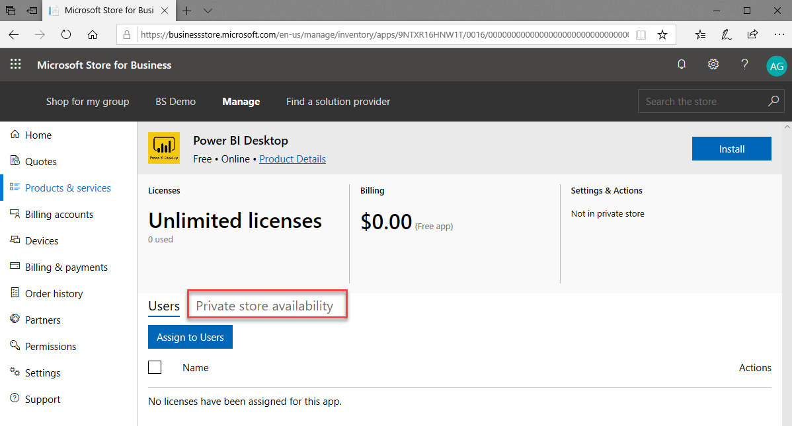
Task: Open the AG account avatar
Action: [776, 66]
